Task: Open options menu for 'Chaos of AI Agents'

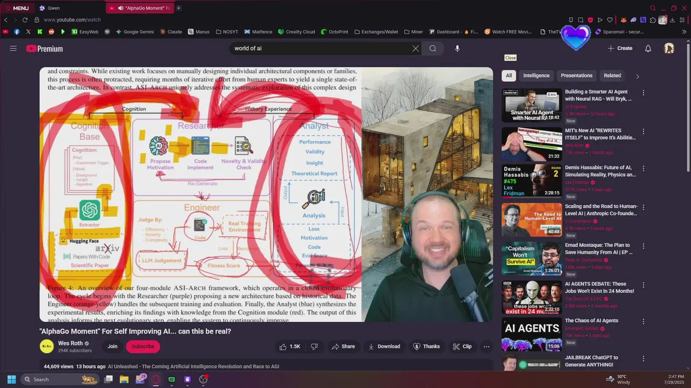Action: (x=643, y=322)
